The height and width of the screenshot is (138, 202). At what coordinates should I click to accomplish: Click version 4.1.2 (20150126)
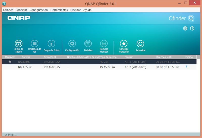(135, 67)
